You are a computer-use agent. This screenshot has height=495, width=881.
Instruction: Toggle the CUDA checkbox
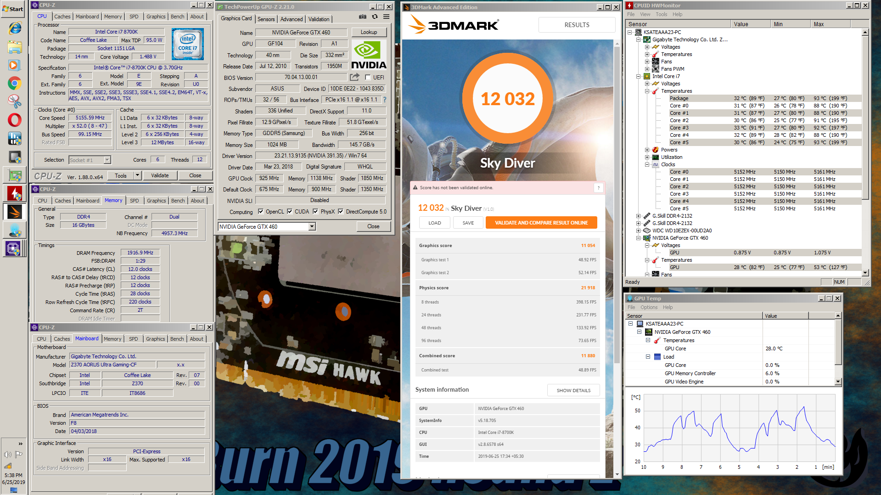(x=290, y=212)
